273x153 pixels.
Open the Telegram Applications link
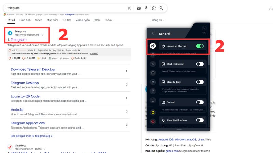tap(28, 123)
